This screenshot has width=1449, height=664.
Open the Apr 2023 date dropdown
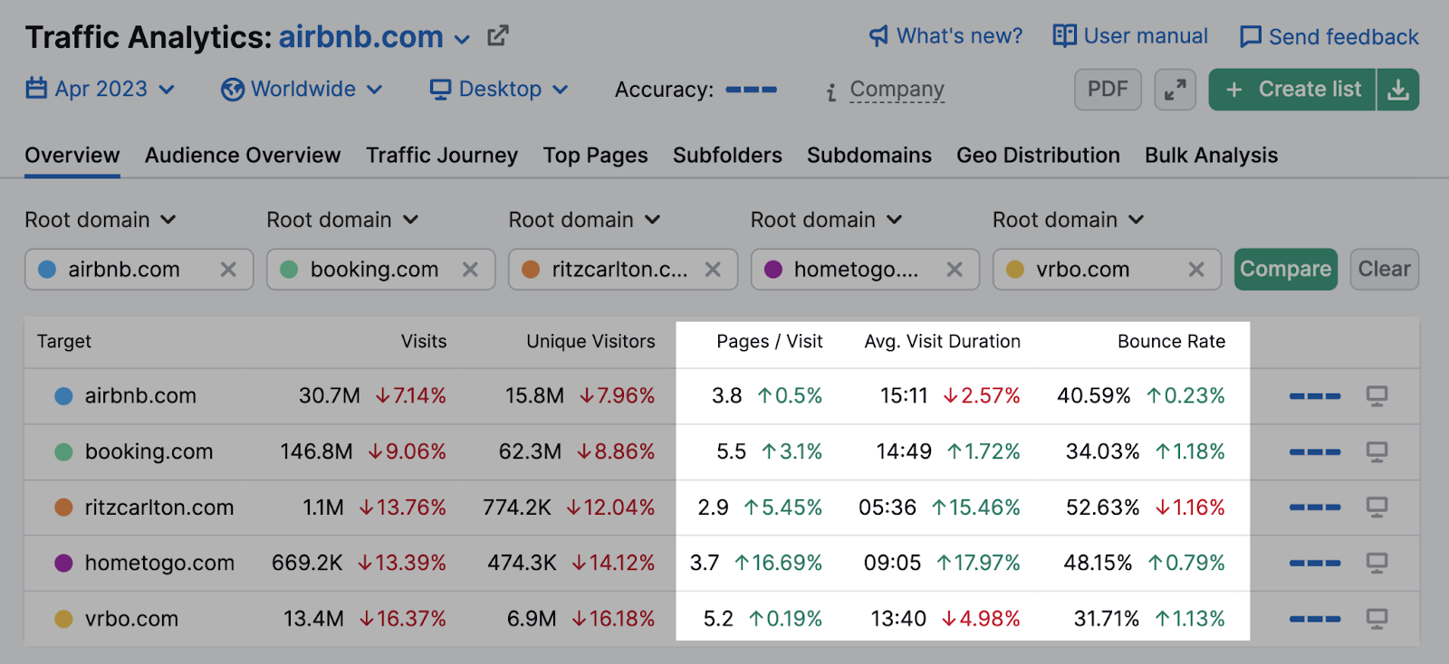101,89
